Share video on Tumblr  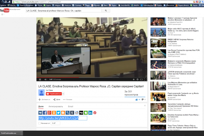(x=72, y=113)
